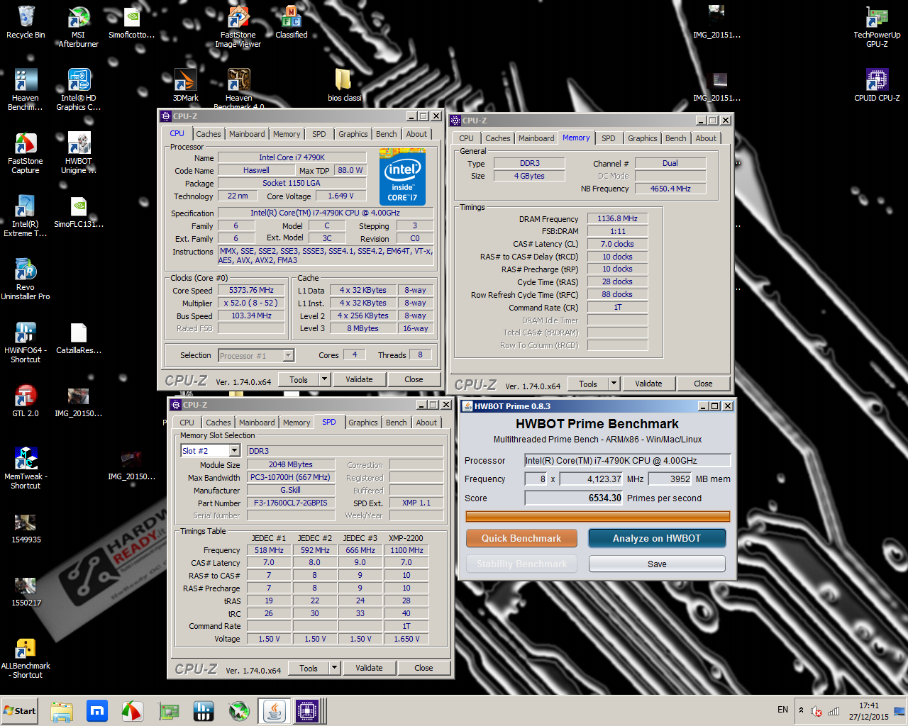
Task: Select SPD tab in the CPU-tab CPU-Z window
Action: coord(319,134)
